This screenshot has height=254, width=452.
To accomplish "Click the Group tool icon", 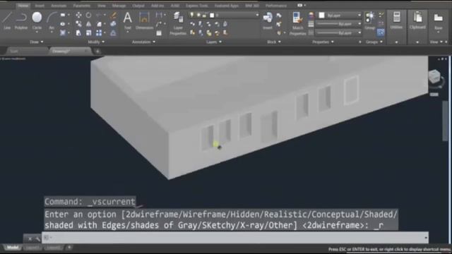I will pyautogui.click(x=369, y=20).
